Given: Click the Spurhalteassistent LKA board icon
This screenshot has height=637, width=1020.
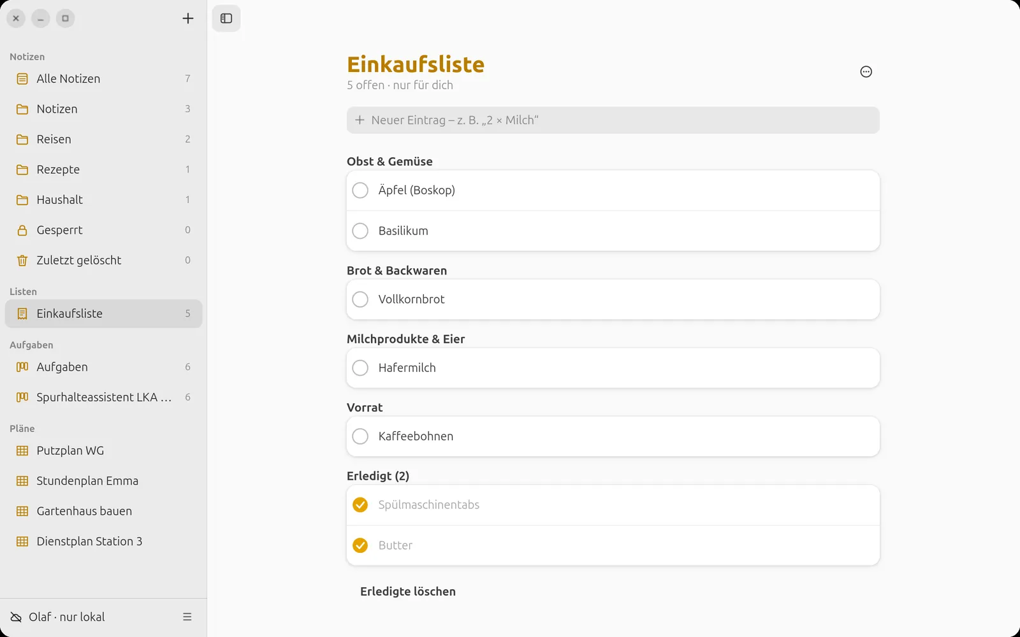Looking at the screenshot, I should tap(22, 397).
